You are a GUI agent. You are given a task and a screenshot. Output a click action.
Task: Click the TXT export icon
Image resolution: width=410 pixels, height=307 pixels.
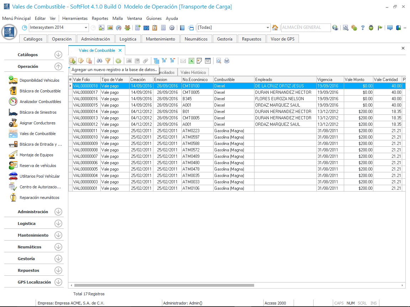pyautogui.click(x=208, y=61)
